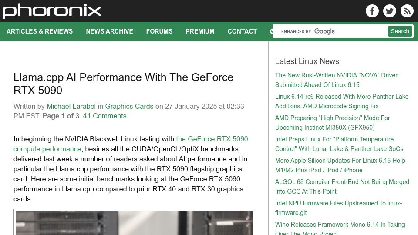
Task: Click the article image of the graphics card
Action: point(135,223)
